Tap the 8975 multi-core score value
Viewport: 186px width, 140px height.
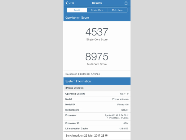click(97, 57)
